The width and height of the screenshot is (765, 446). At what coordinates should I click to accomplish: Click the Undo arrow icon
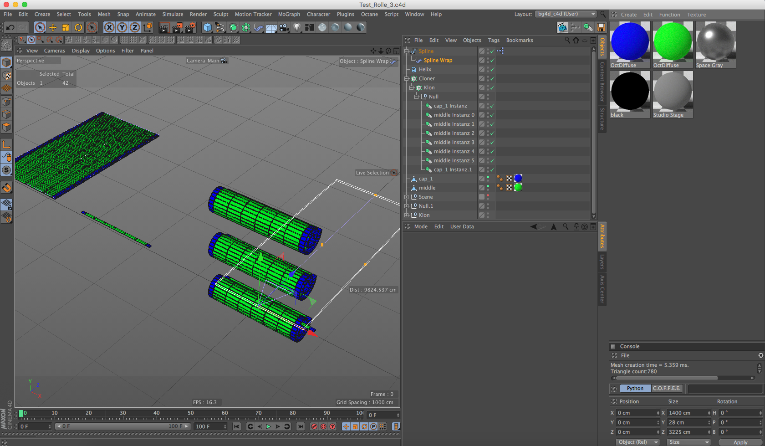[x=10, y=28]
